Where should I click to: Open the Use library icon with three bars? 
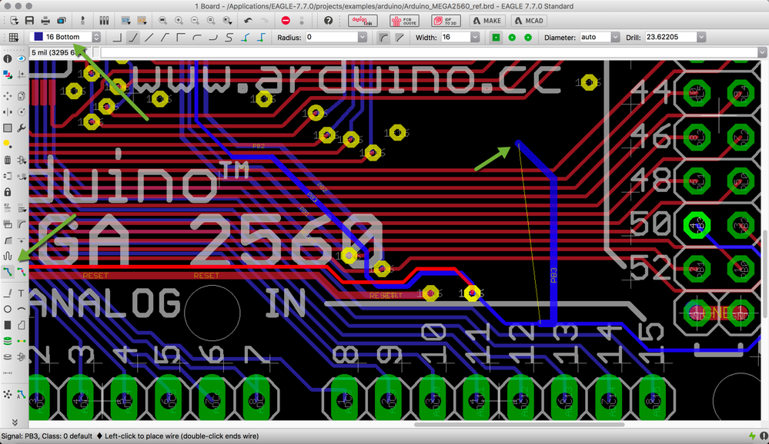pyautogui.click(x=104, y=21)
